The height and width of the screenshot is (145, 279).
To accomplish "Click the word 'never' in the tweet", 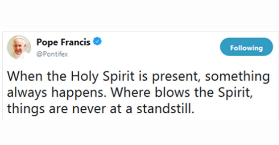I will [x=89, y=109].
